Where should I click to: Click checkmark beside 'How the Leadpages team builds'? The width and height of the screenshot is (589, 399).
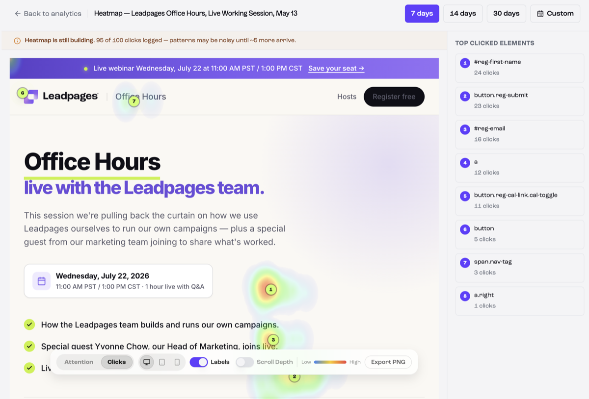coord(29,324)
